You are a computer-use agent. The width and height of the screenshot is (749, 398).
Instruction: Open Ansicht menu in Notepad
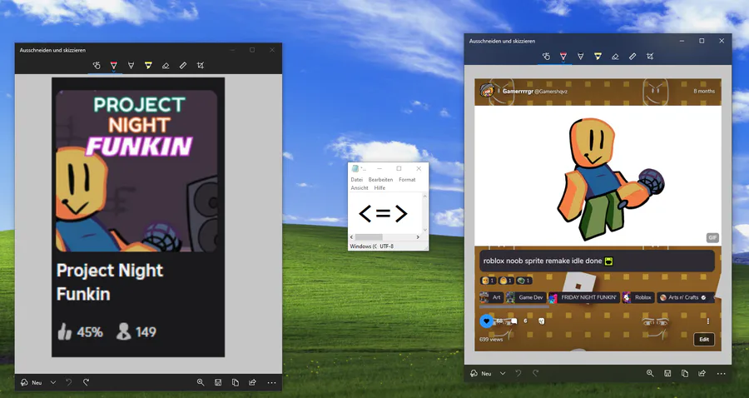click(360, 188)
